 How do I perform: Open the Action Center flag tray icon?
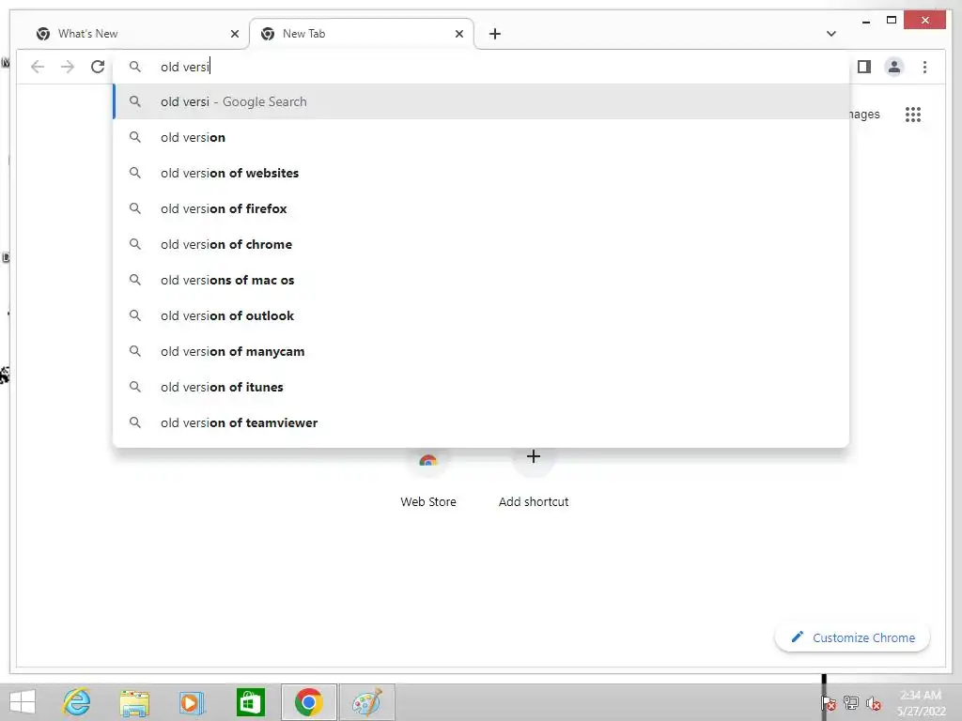click(x=829, y=702)
